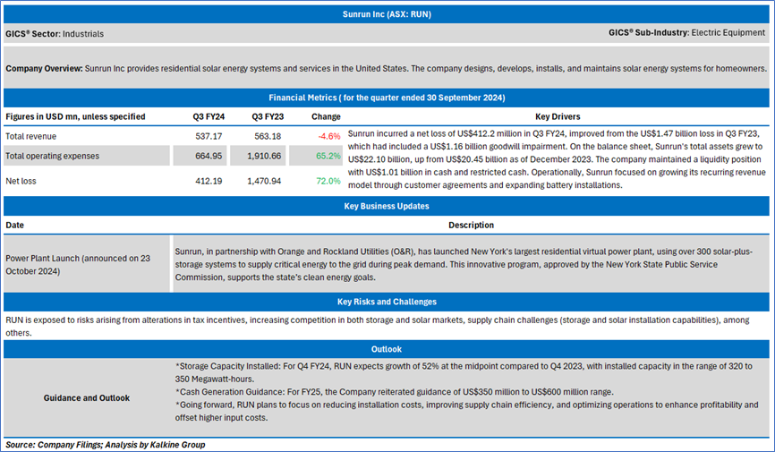775x452 pixels.
Task: Click the 1,470.94 net loss value
Action: (264, 181)
